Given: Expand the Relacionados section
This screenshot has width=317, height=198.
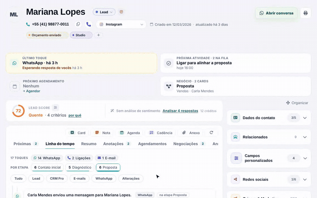Looking at the screenshot, I should click(x=305, y=137).
